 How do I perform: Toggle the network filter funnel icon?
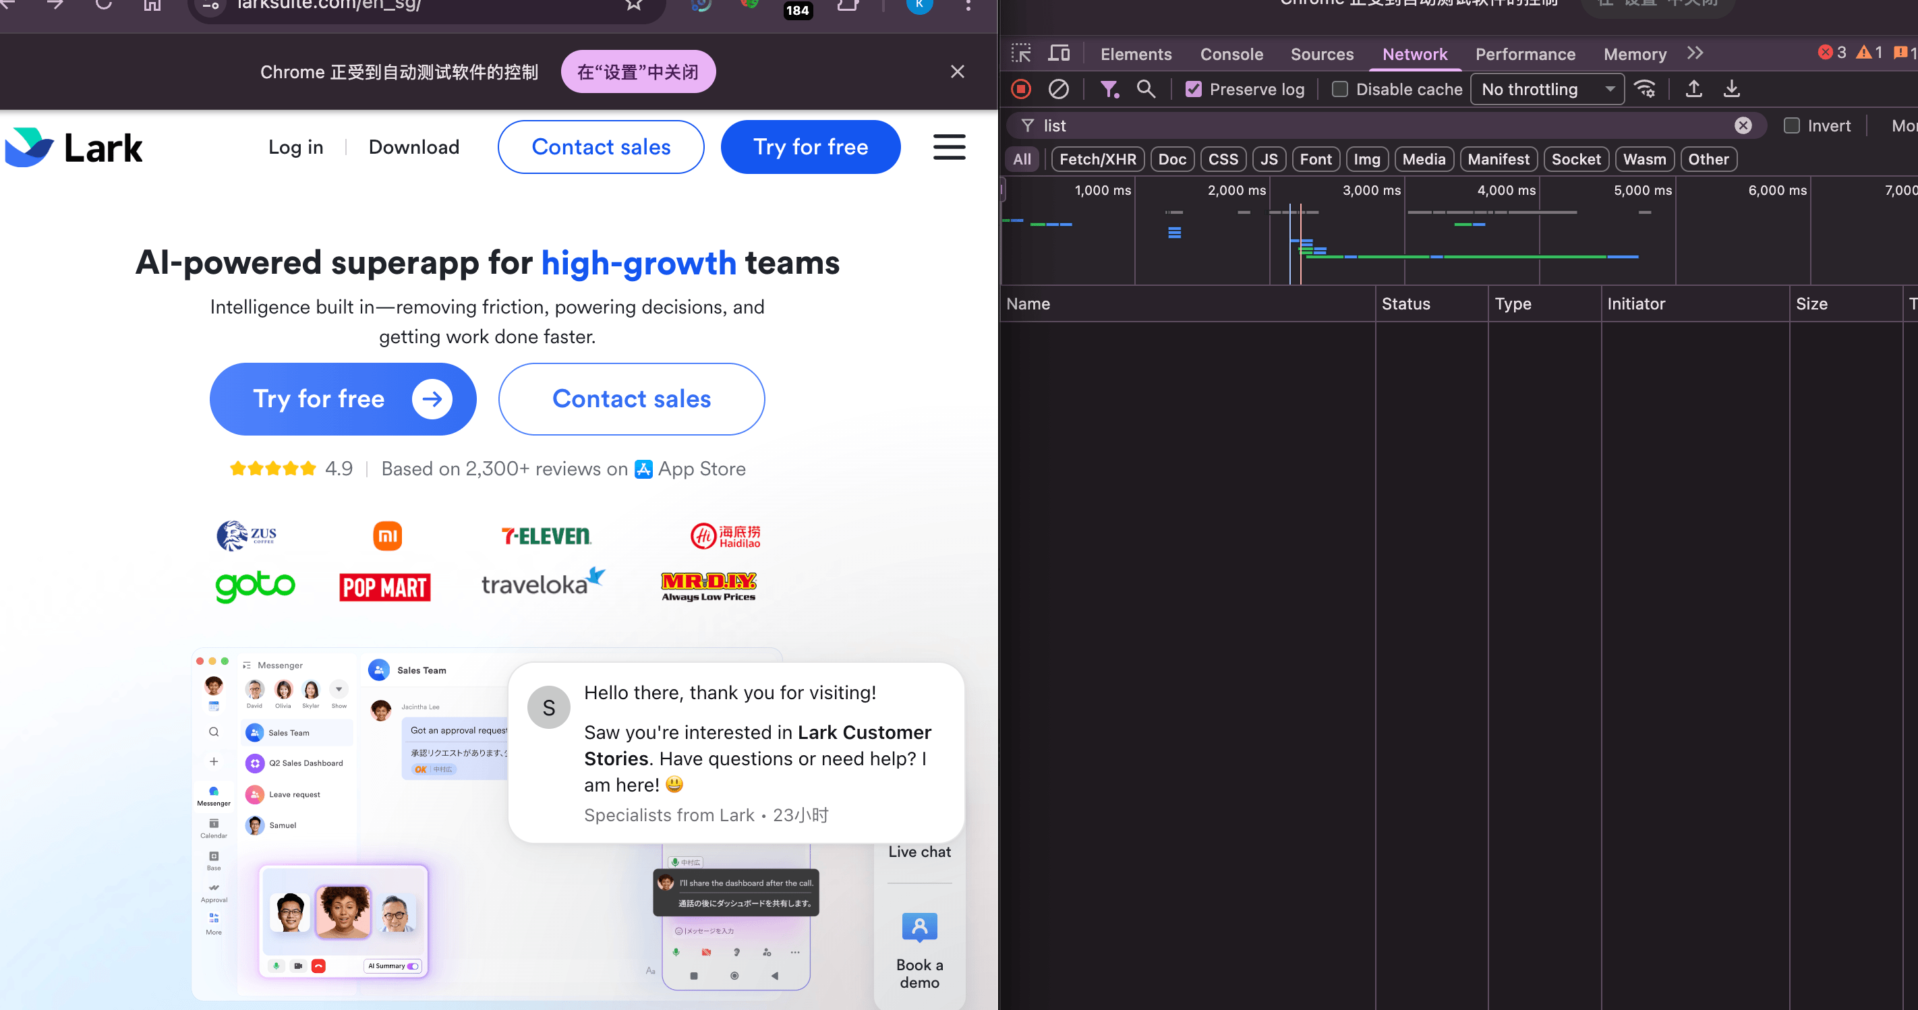pyautogui.click(x=1109, y=89)
